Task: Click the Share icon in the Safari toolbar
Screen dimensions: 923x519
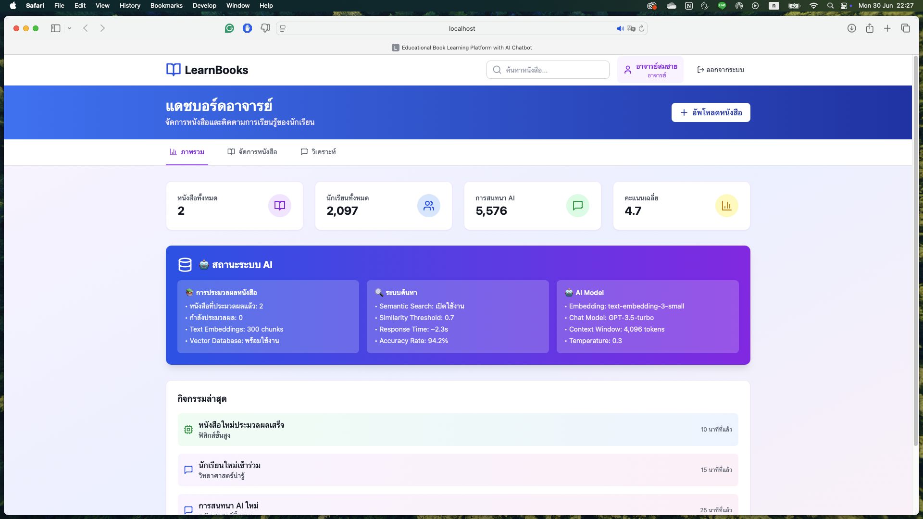Action: pos(870,28)
